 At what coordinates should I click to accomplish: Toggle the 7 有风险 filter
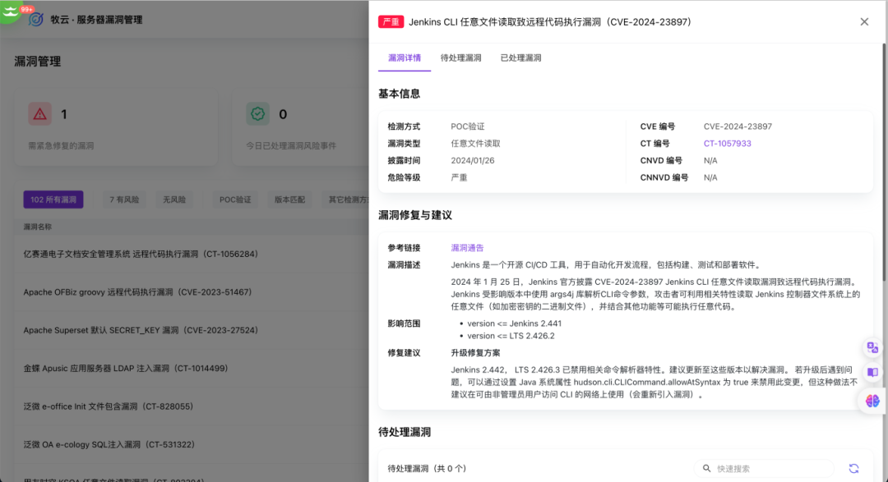[124, 199]
